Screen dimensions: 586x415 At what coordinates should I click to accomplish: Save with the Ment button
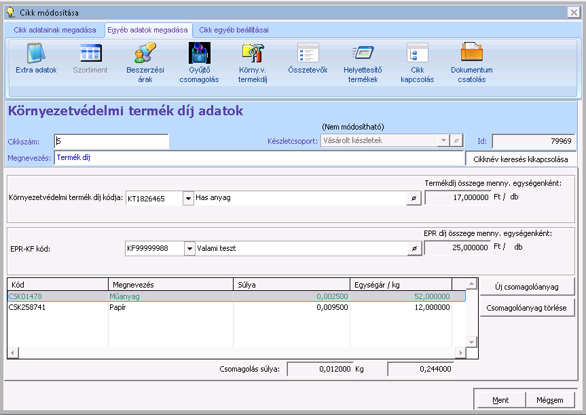coord(500,400)
